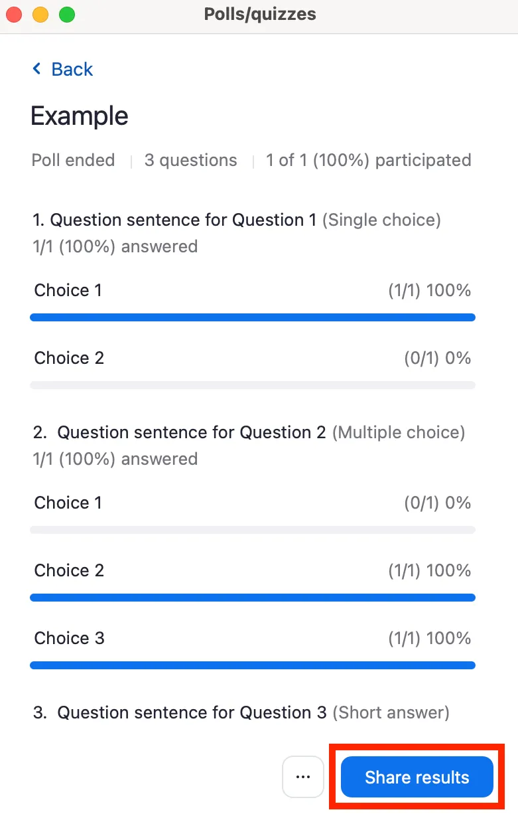Image resolution: width=518 pixels, height=826 pixels.
Task: Click the "Poll ended" status text
Action: (x=73, y=160)
